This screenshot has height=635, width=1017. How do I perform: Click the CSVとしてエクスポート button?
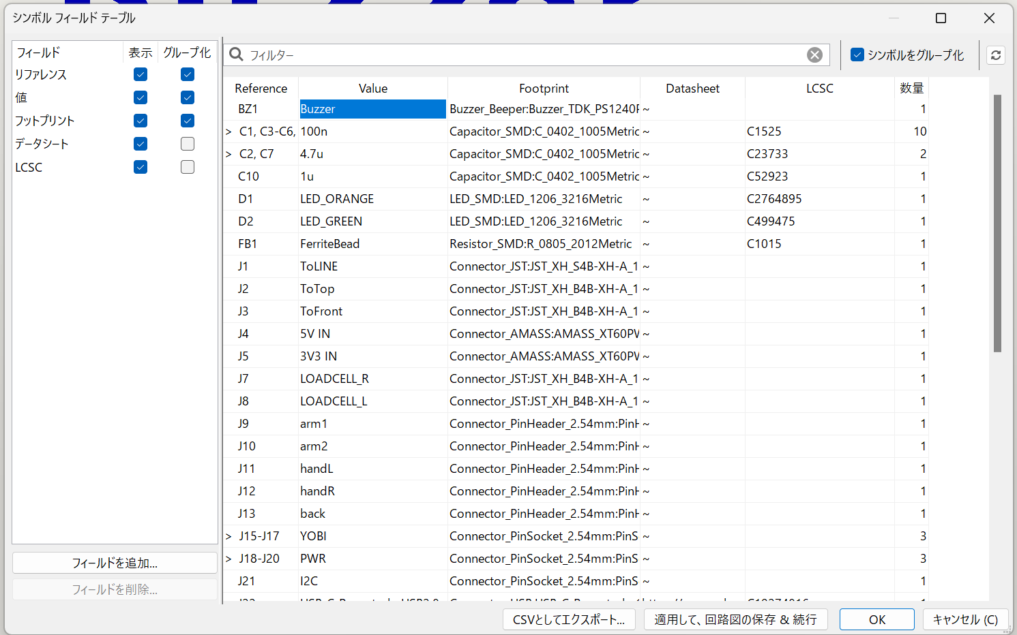(x=569, y=619)
